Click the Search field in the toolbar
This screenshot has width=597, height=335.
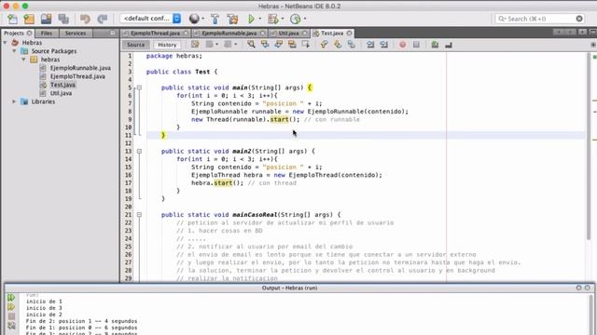tap(540, 19)
